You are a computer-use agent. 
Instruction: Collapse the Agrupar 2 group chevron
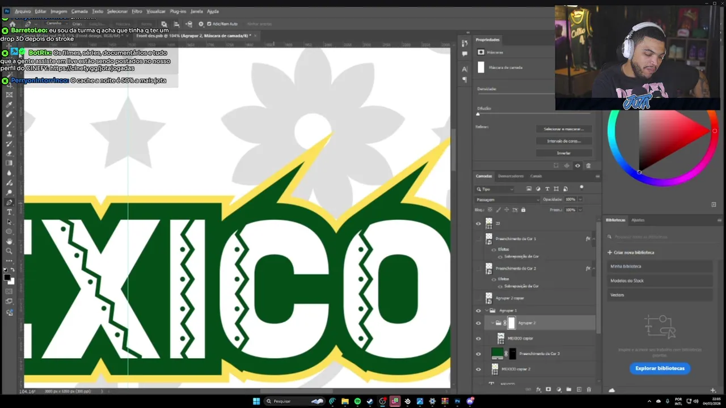click(x=492, y=323)
